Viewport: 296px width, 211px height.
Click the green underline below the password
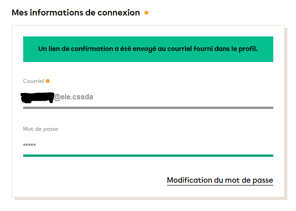pos(148,155)
